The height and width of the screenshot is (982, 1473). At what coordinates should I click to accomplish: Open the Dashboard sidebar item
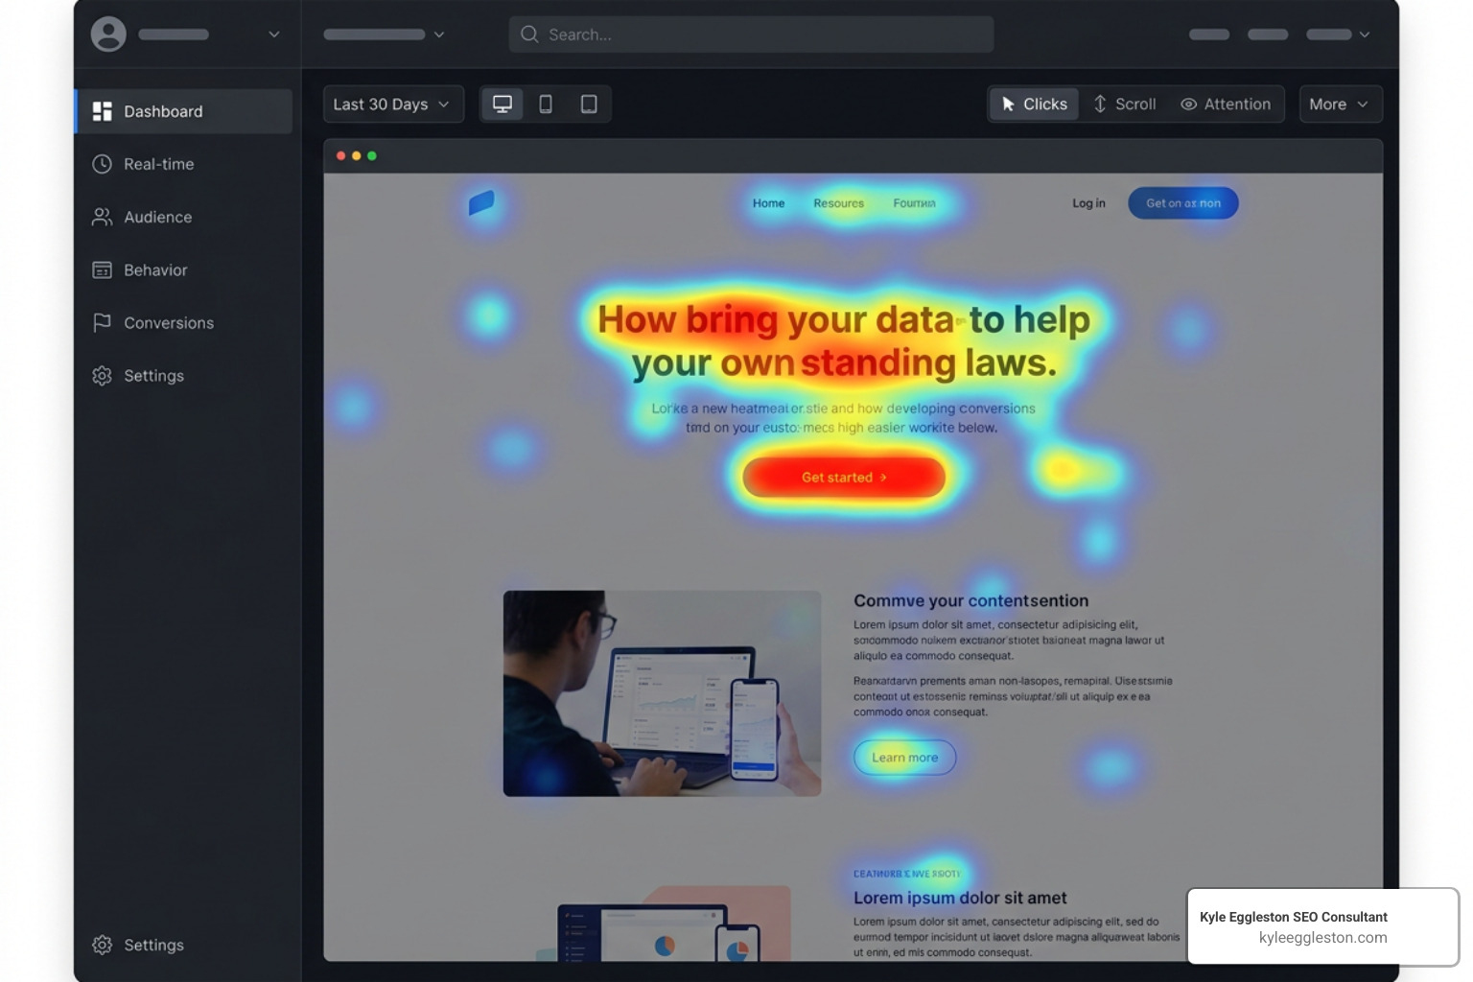tap(184, 111)
